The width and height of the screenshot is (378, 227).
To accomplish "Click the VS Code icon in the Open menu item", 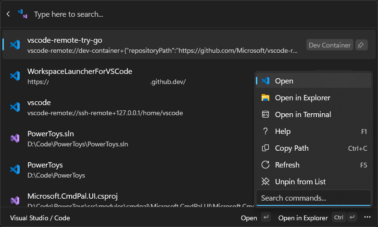I will point(265,81).
